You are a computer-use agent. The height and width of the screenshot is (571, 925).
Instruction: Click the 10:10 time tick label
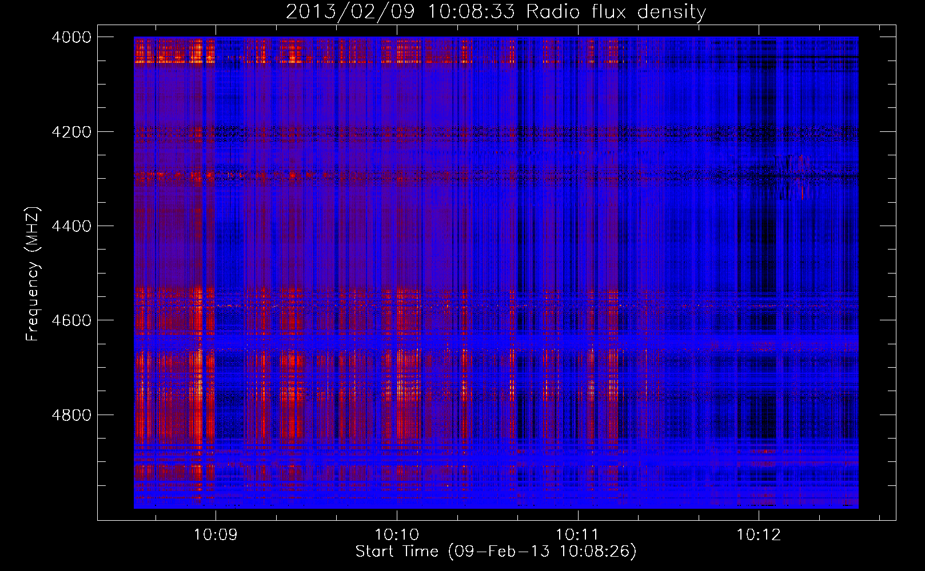pos(397,535)
